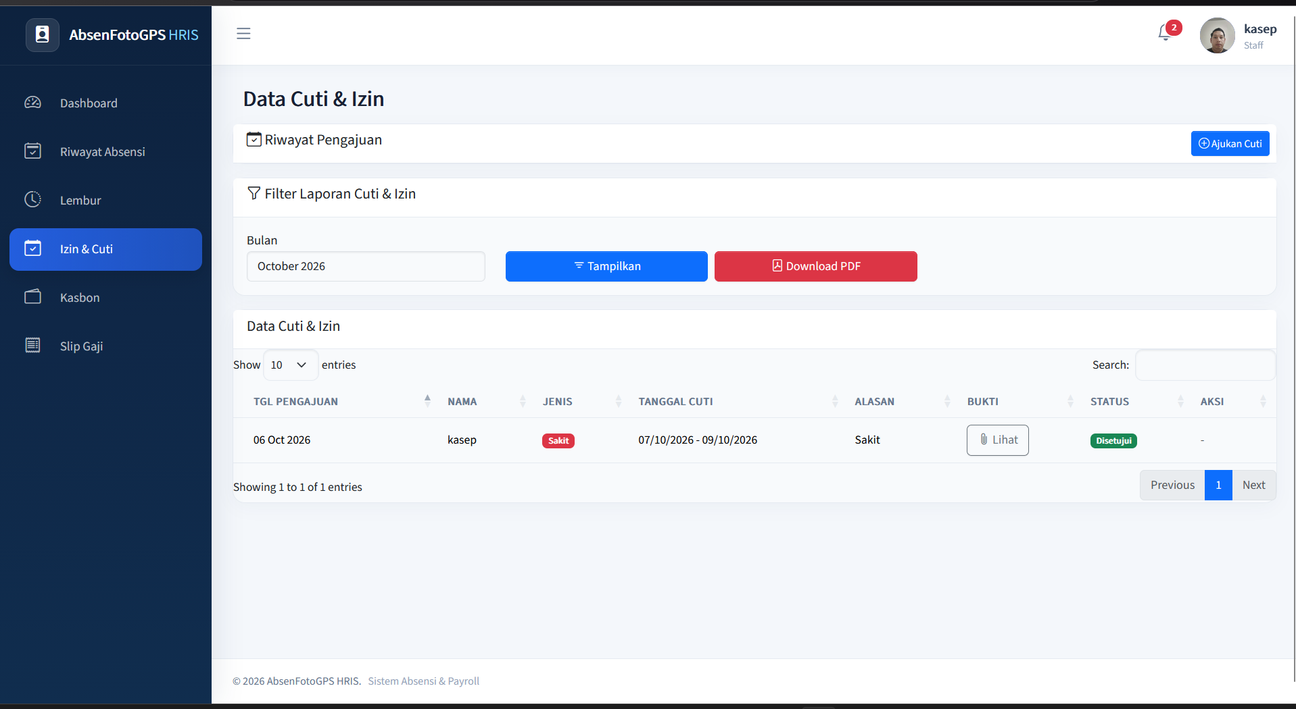Click the Lembur clock icon
The width and height of the screenshot is (1296, 709).
click(x=32, y=200)
